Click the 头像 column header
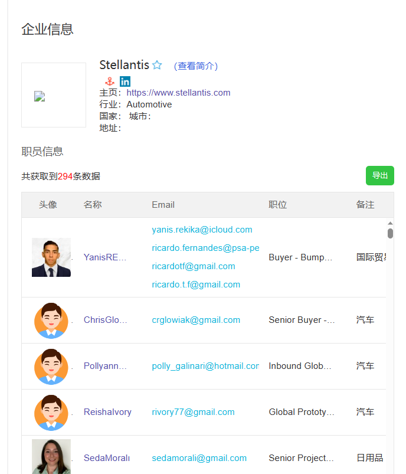406x474 pixels. pyautogui.click(x=48, y=205)
